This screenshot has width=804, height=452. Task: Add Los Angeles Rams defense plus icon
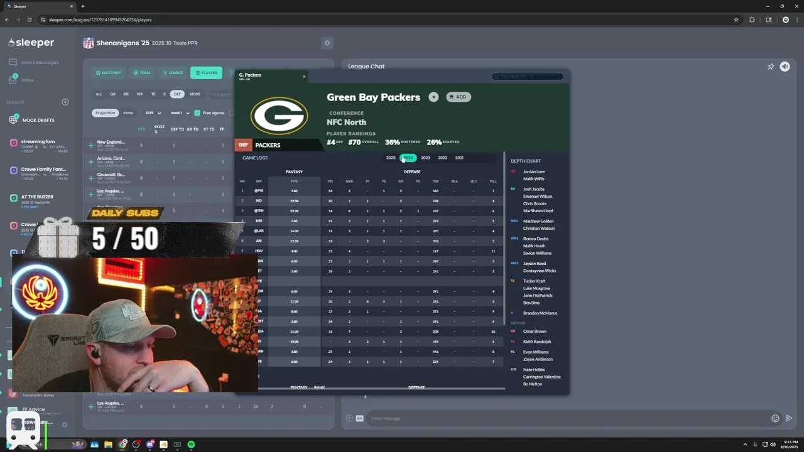pos(90,194)
